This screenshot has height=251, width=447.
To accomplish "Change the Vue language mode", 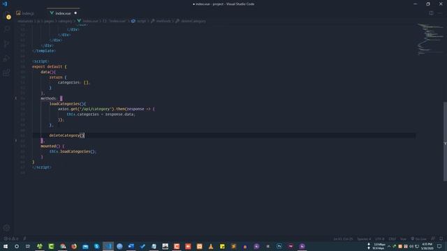I will pos(403,238).
